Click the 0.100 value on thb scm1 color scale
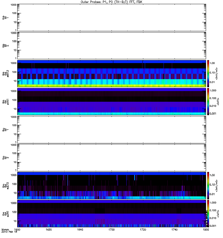The height and width of the screenshot is (238, 223). point(213,98)
